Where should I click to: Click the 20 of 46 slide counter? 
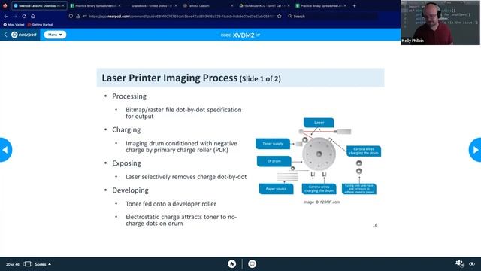13,264
